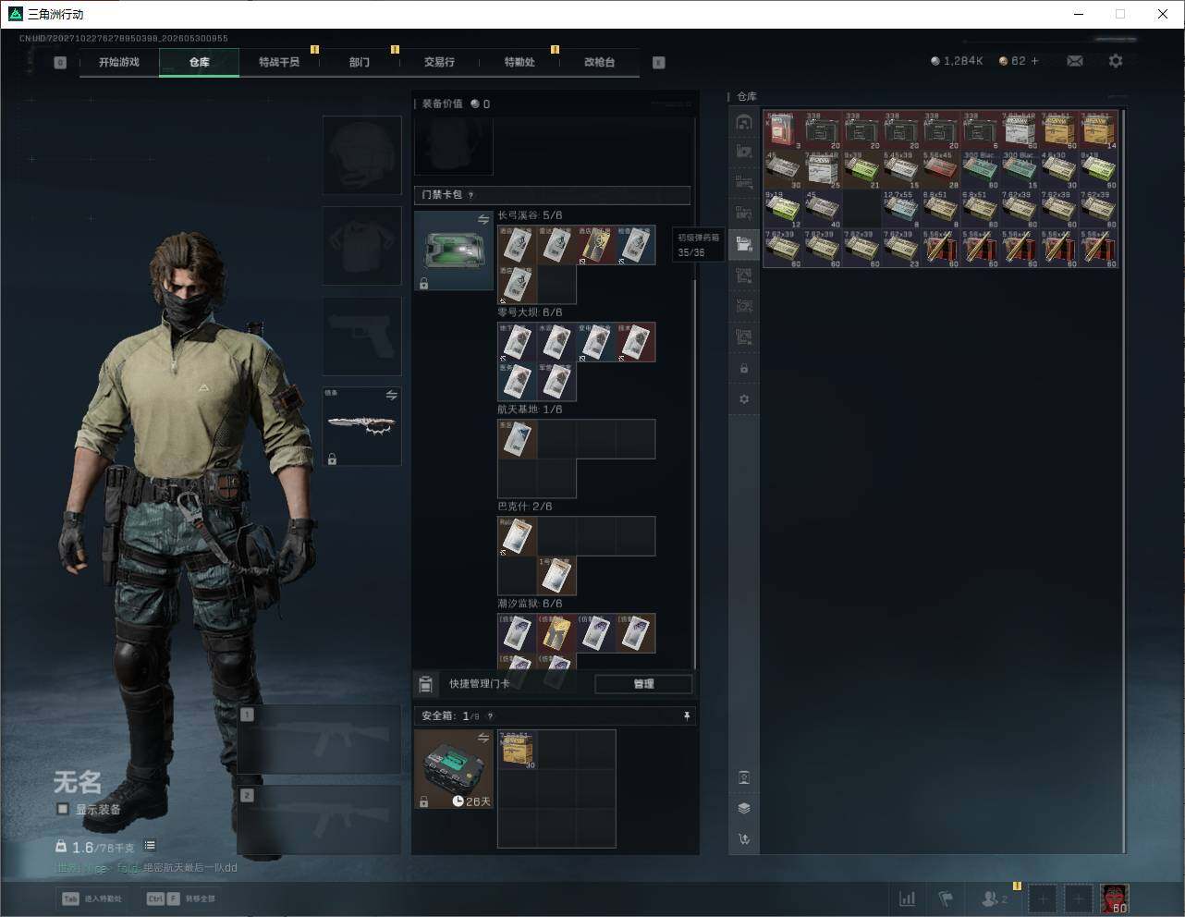Click the 安全箱 safe box thumbnail showing 26天

(454, 769)
